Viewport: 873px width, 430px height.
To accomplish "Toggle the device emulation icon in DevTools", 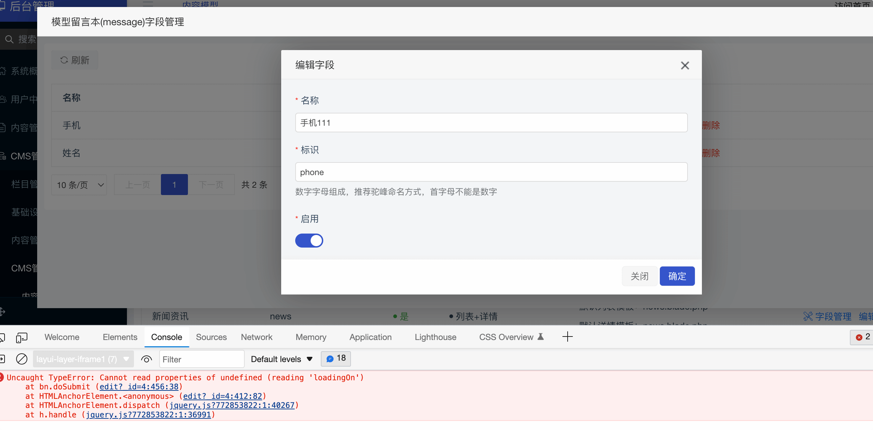I will (x=22, y=337).
